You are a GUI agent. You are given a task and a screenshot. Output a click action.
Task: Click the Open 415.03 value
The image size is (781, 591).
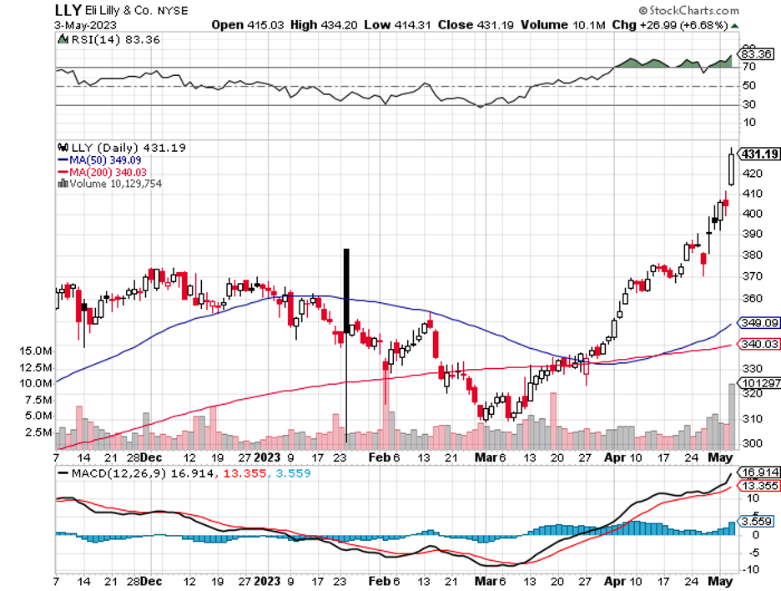coord(248,25)
